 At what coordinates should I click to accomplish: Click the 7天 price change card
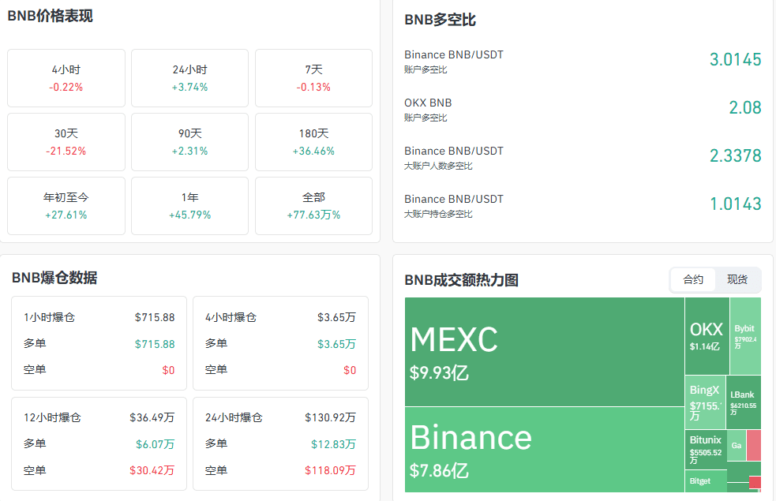(313, 77)
